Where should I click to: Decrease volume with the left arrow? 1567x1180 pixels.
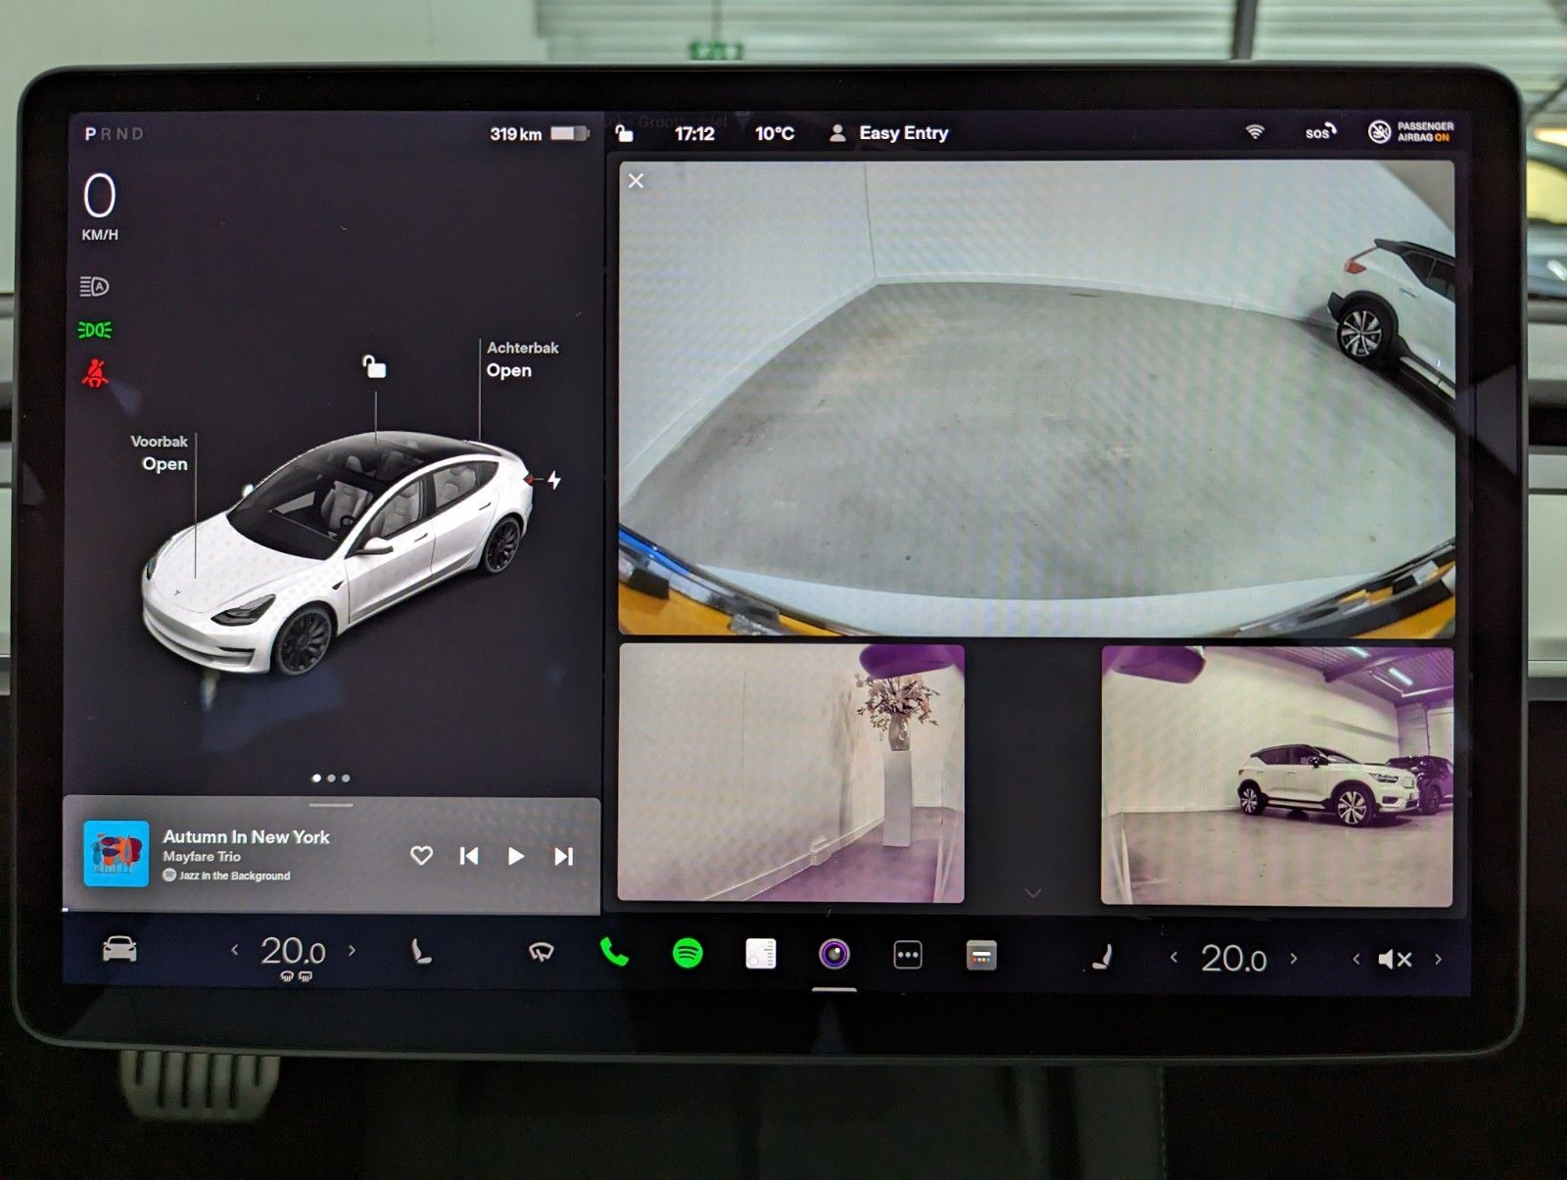click(x=1356, y=960)
